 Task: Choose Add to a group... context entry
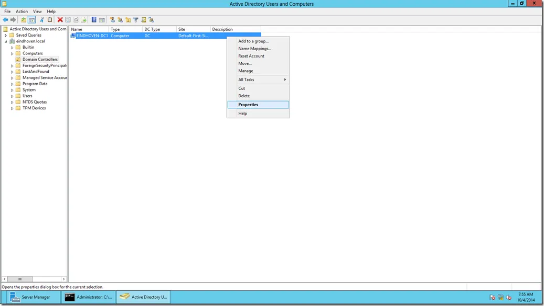(x=258, y=41)
